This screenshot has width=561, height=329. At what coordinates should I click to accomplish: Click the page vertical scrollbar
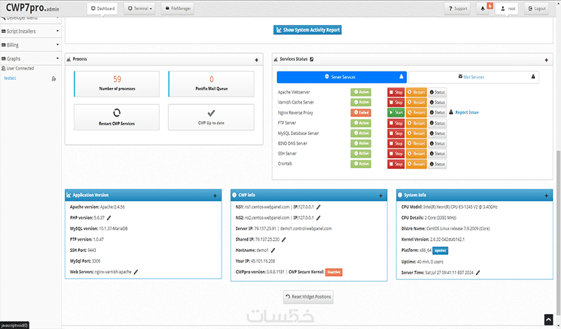[x=558, y=232]
